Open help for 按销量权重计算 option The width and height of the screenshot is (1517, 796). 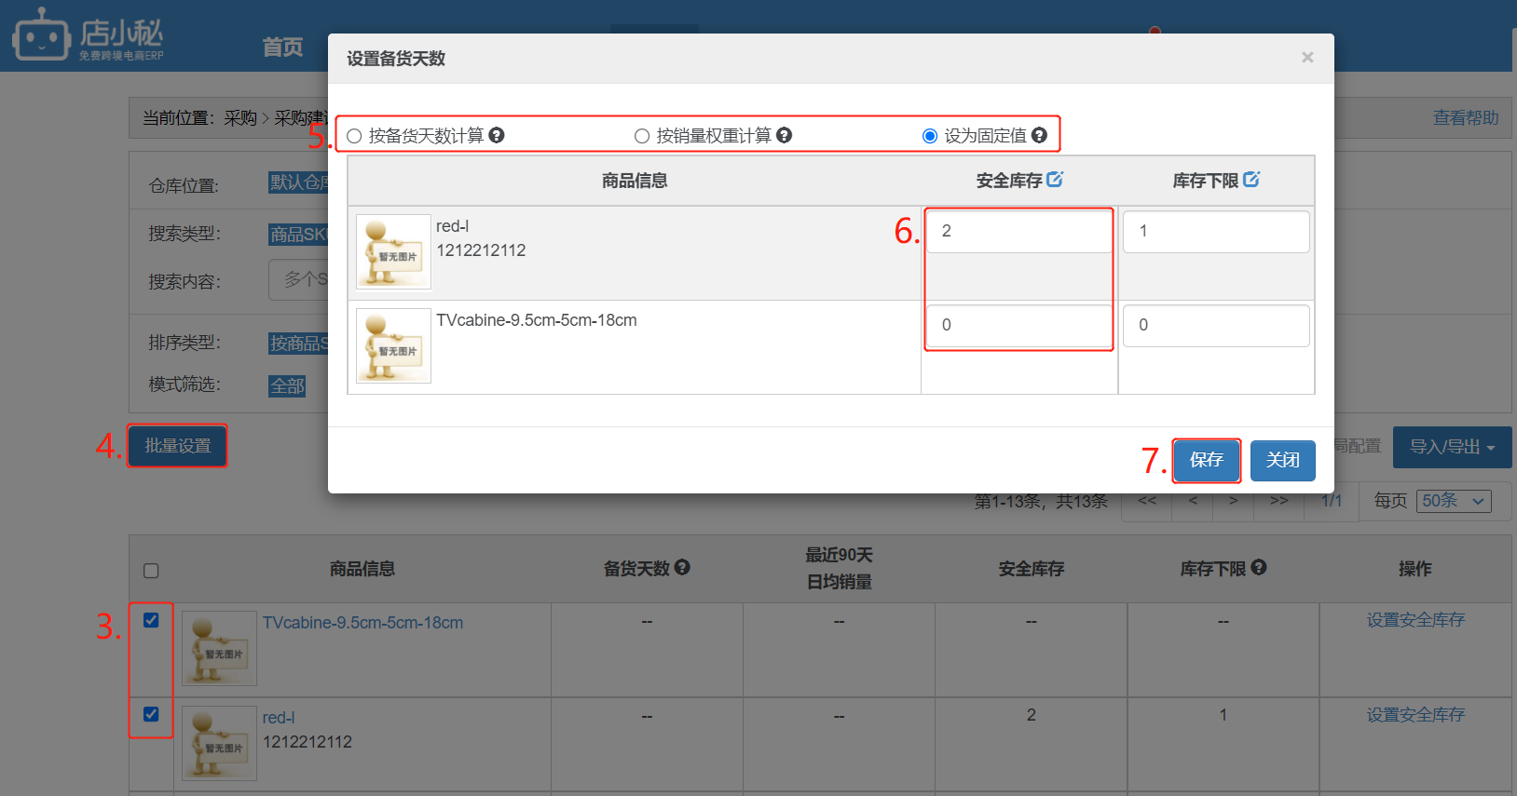785,135
